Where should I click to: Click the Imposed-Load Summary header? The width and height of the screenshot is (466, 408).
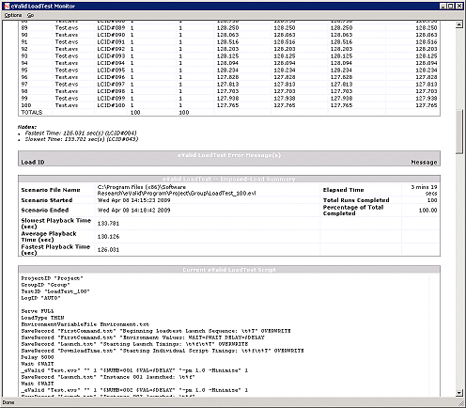point(229,179)
